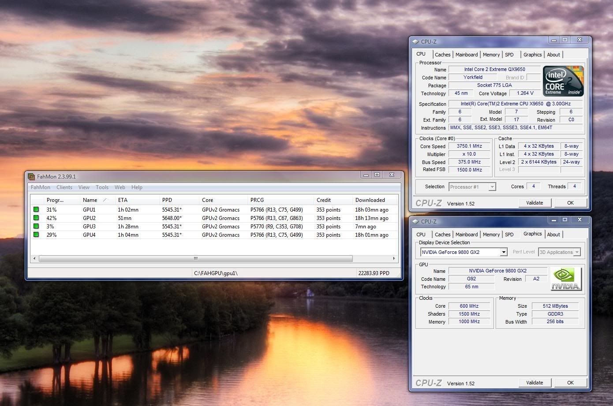
Task: Click the Core Speed 3750.1 MHz value
Action: tap(469, 146)
